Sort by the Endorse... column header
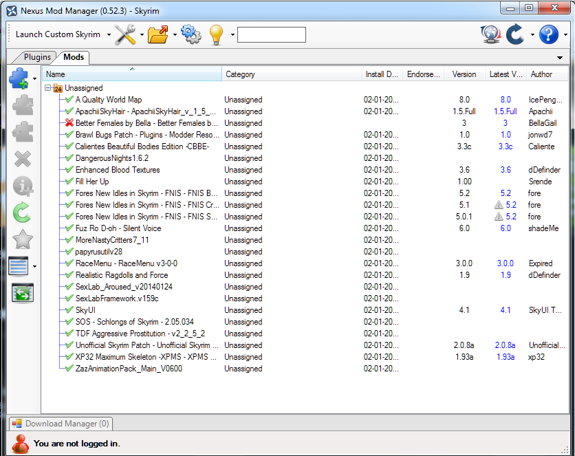This screenshot has height=456, width=575. pyautogui.click(x=424, y=74)
